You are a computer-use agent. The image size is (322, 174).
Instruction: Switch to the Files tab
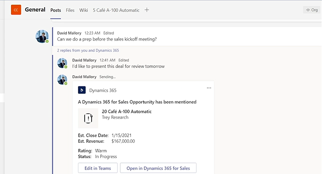click(x=70, y=10)
